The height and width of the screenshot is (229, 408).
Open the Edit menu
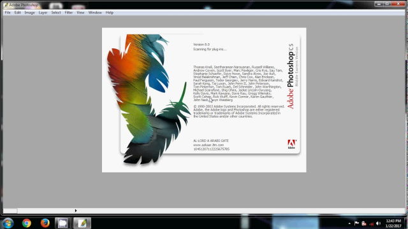17,13
